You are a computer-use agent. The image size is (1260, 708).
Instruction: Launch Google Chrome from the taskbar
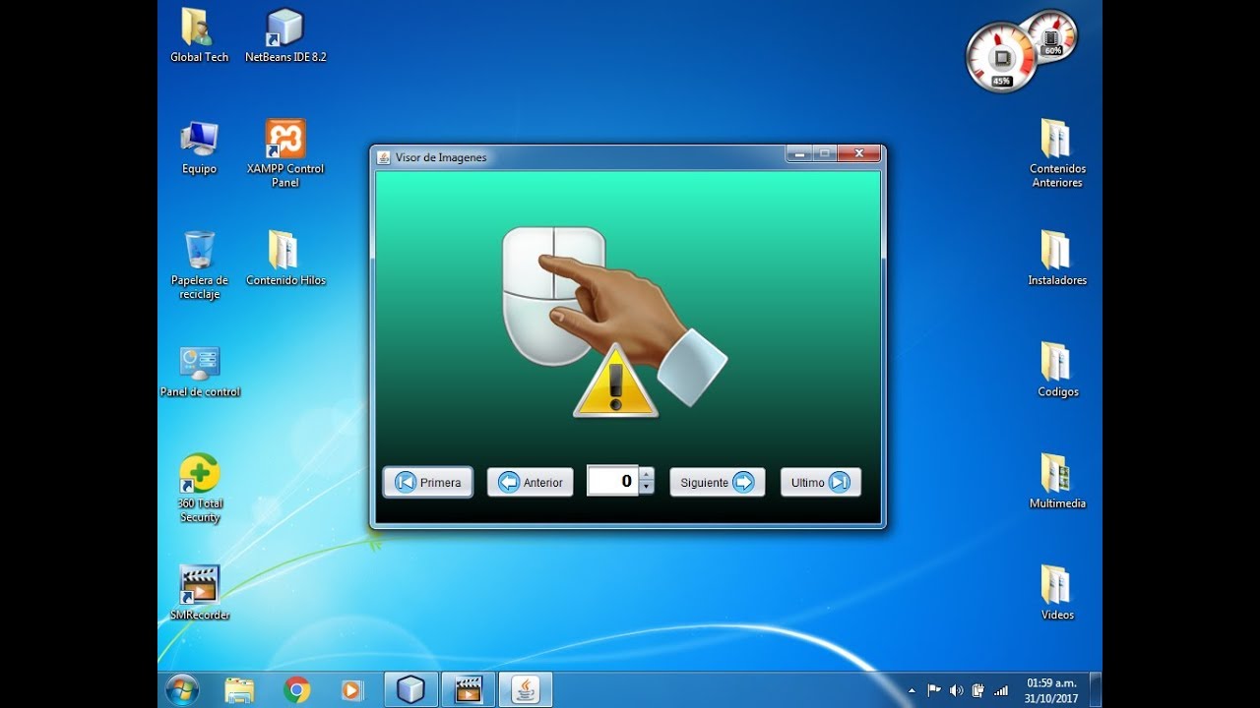coord(296,690)
